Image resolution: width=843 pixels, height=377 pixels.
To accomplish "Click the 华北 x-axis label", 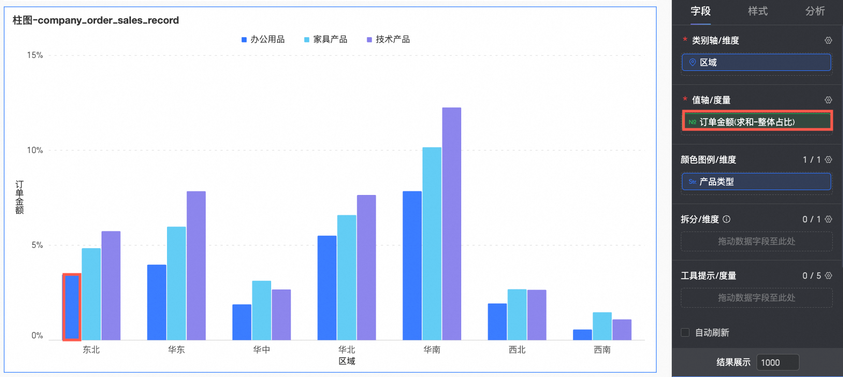I will (x=347, y=350).
